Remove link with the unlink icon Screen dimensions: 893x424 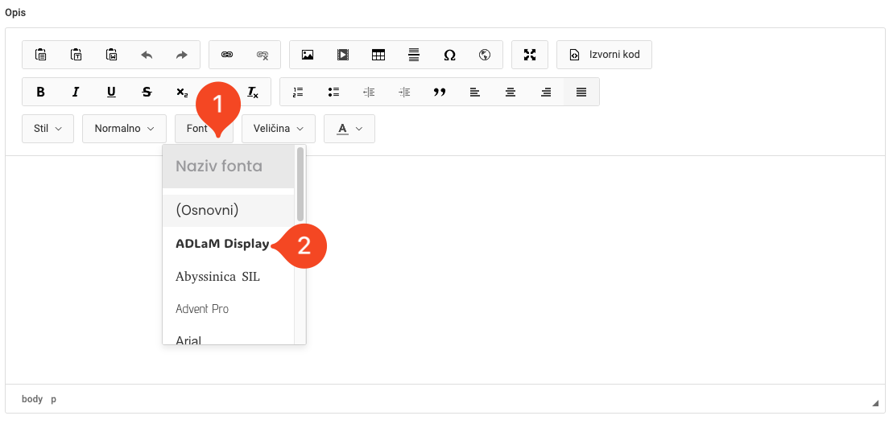coord(263,55)
